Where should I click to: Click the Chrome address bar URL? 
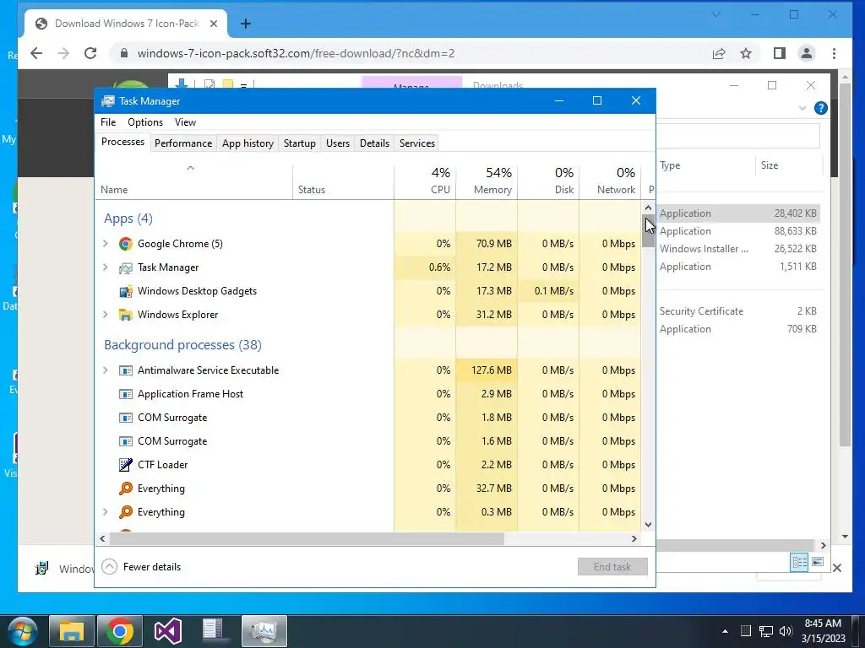click(296, 53)
